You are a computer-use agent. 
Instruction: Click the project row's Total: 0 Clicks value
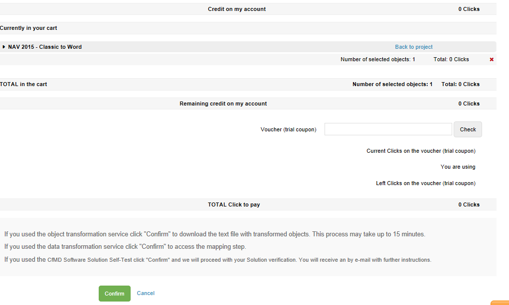[x=451, y=59]
